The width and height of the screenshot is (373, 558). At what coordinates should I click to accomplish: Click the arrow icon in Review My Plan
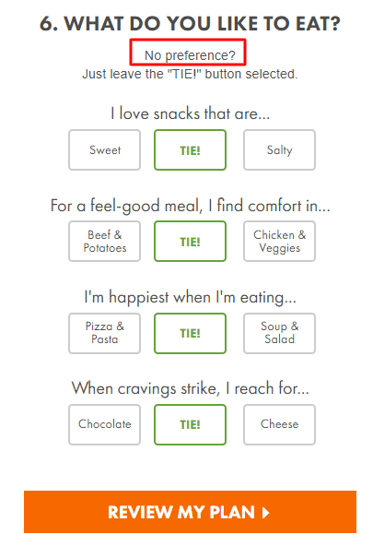point(265,513)
